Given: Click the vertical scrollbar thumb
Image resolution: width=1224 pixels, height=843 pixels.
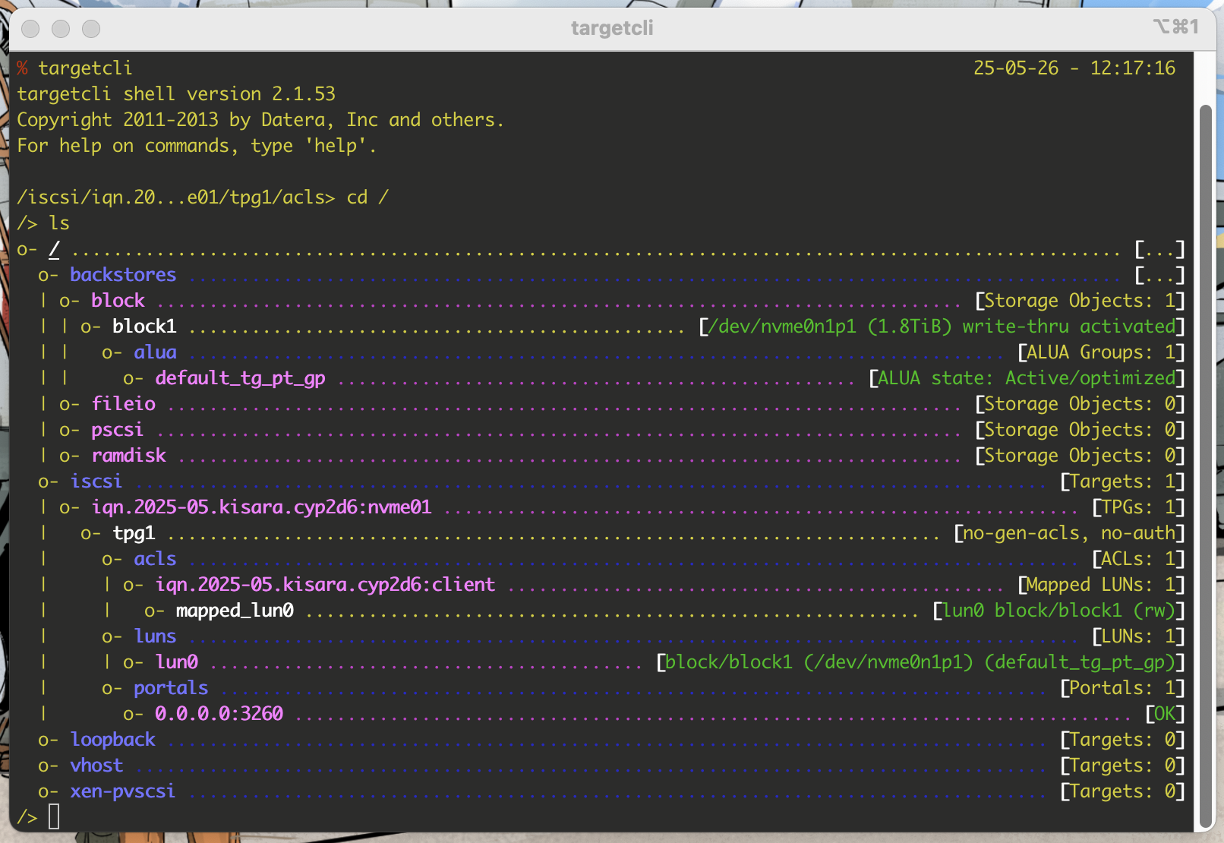Looking at the screenshot, I should [1205, 456].
